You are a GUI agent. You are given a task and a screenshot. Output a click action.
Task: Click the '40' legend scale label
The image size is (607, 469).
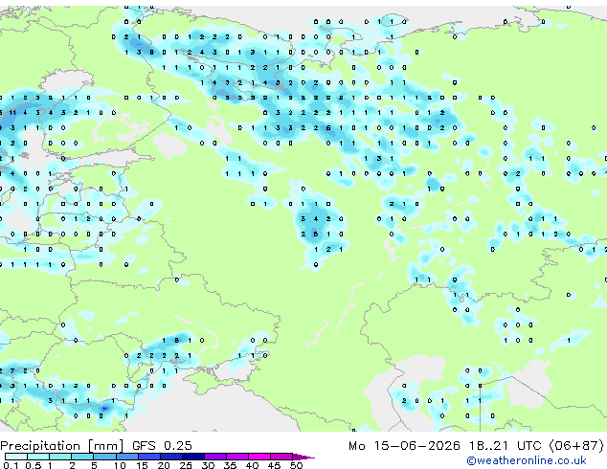(x=252, y=465)
